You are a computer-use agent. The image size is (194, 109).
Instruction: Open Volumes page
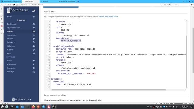pyautogui.click(x=11, y=46)
